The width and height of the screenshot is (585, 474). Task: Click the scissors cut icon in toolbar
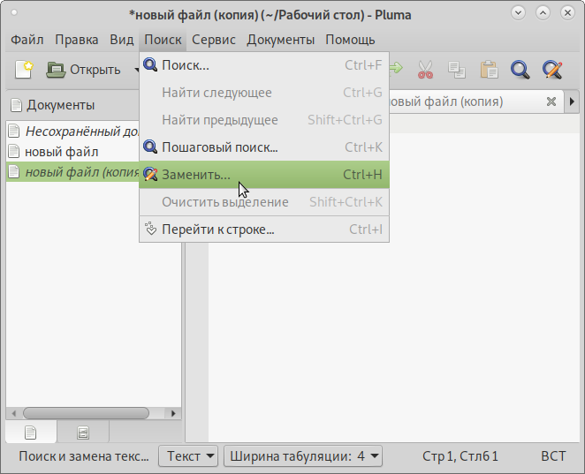425,70
